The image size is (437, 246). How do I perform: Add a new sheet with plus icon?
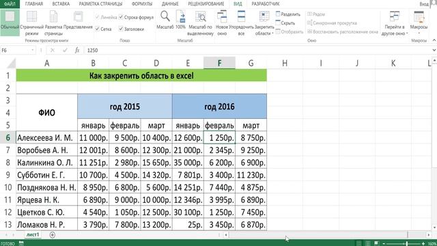[52, 235]
